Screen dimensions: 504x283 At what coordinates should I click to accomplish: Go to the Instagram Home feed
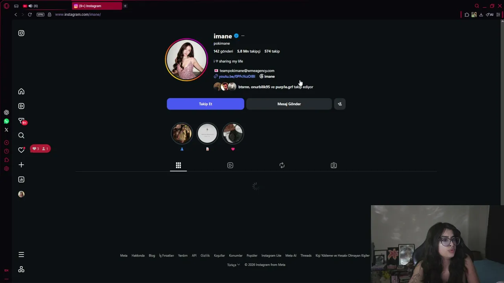[21, 92]
